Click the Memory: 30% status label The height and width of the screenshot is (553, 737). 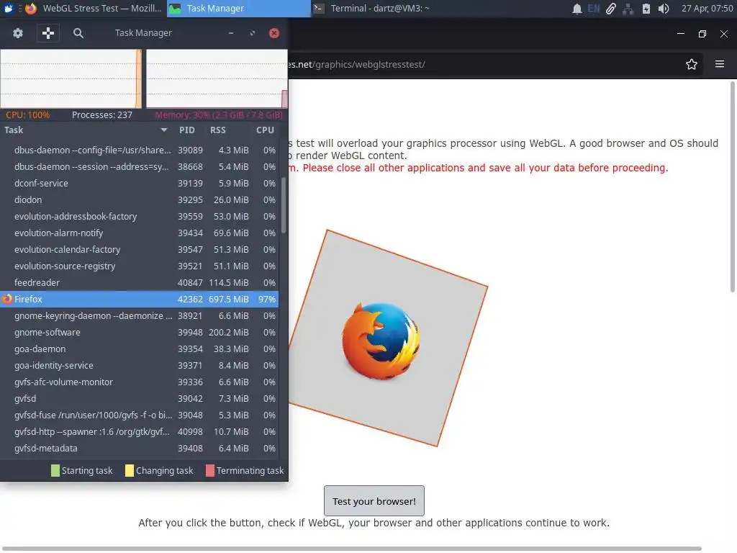point(219,114)
